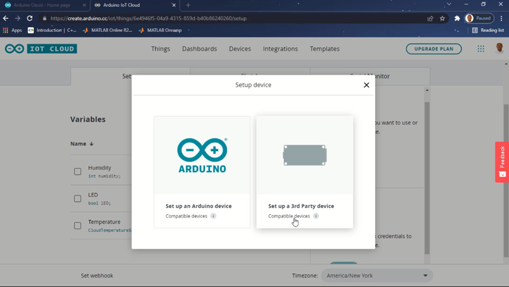Go back in browser history
Image resolution: width=509 pixels, height=287 pixels.
click(x=6, y=18)
